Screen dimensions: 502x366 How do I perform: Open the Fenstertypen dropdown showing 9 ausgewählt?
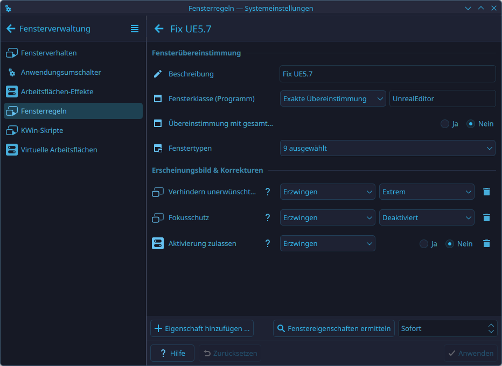pos(387,148)
